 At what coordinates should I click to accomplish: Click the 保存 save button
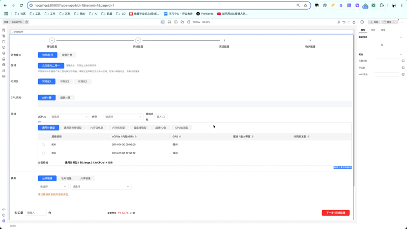[388, 22]
